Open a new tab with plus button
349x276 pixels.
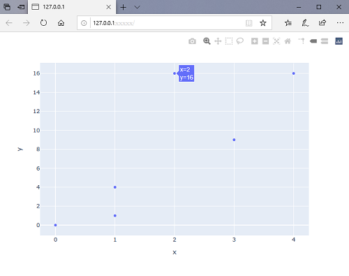(x=123, y=7)
